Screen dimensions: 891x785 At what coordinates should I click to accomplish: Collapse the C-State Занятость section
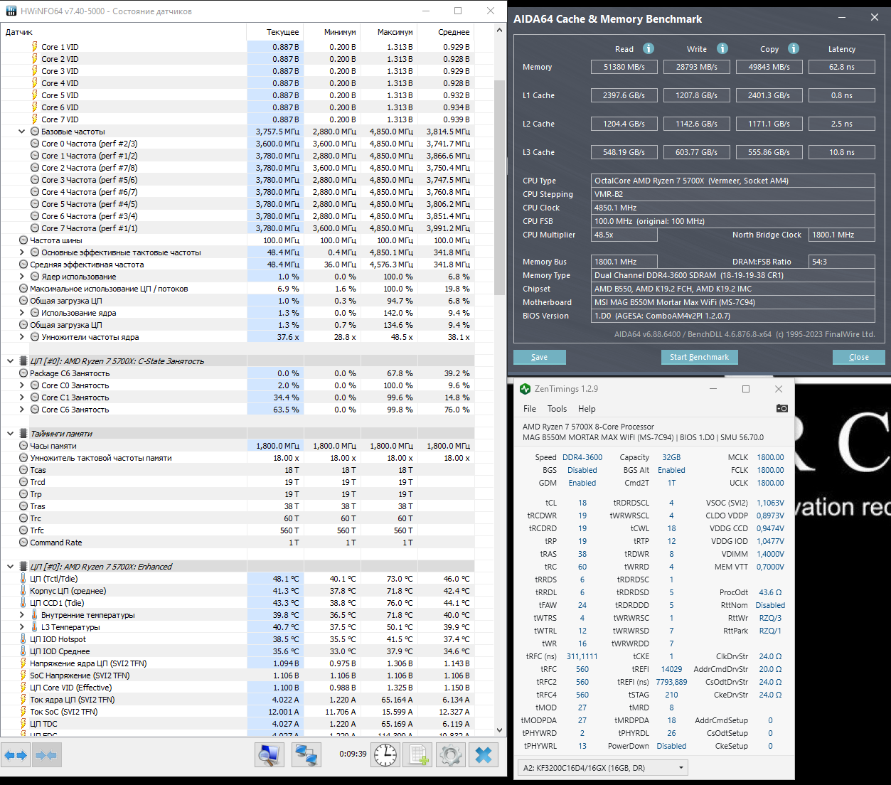pos(10,361)
